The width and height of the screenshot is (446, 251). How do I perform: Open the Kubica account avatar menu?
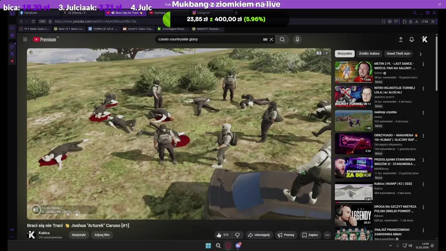pos(424,39)
